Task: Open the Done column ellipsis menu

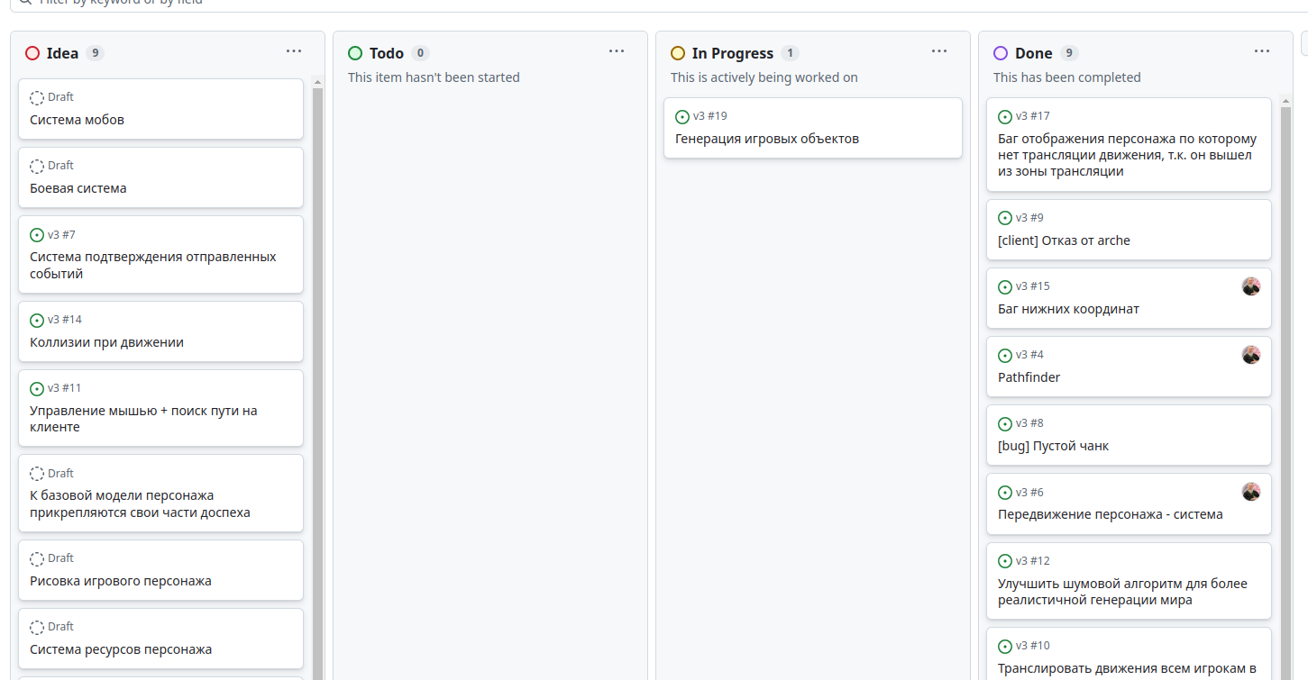Action: (x=1262, y=51)
